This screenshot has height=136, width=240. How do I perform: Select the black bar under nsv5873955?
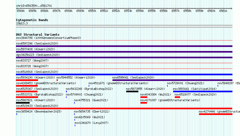point(132,91)
